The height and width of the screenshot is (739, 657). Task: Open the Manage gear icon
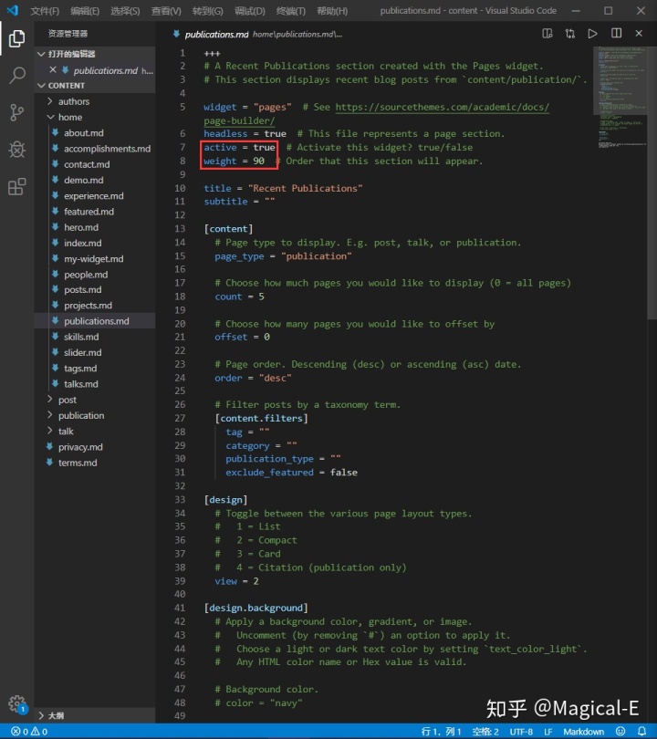coord(17,704)
